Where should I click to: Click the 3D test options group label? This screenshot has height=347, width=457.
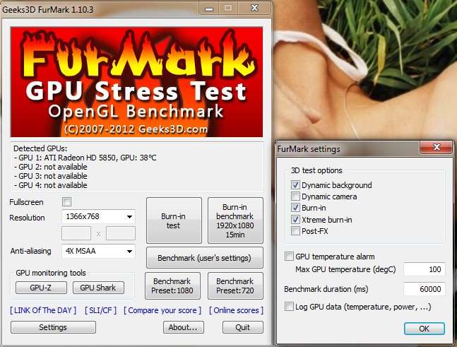pos(316,170)
